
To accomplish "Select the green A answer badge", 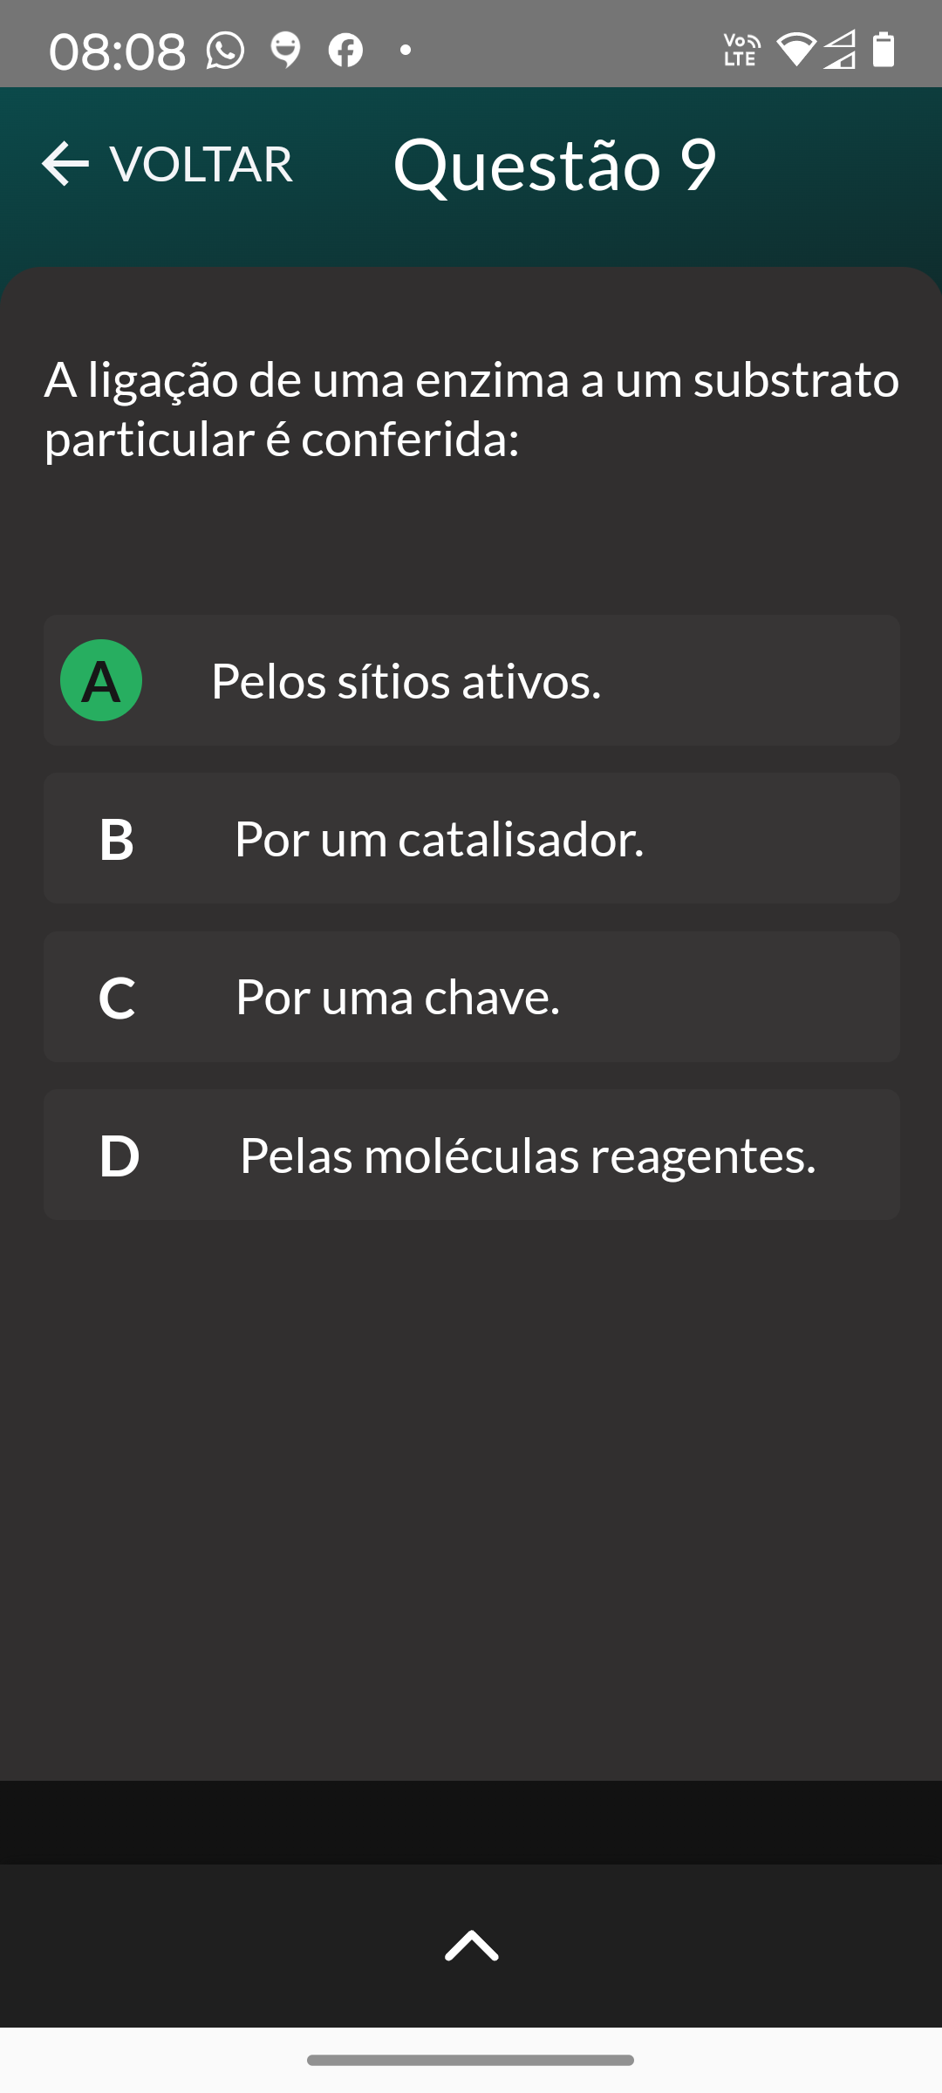I will click(x=101, y=680).
